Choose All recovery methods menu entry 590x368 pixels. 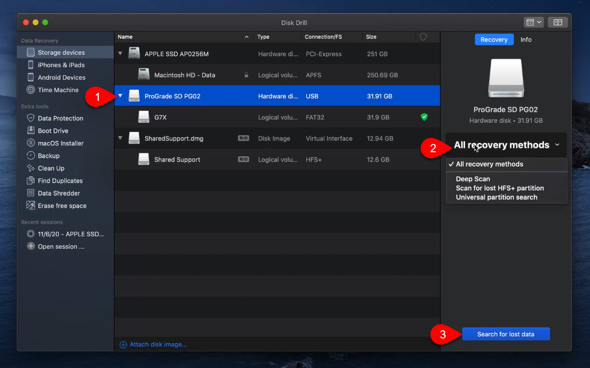tap(506, 164)
